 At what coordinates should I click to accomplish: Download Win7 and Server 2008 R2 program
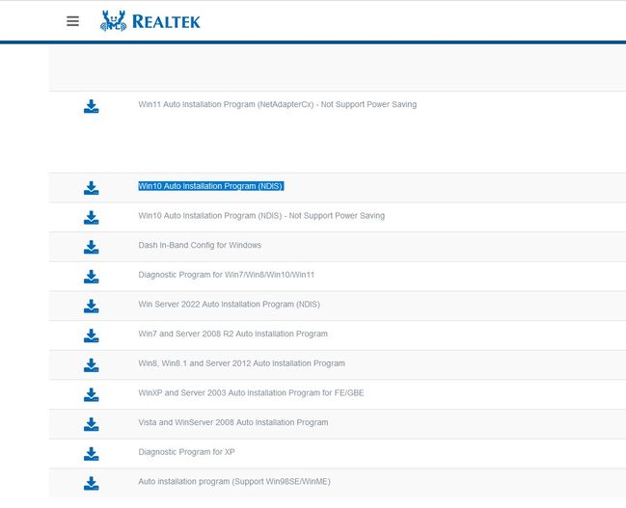pos(91,335)
